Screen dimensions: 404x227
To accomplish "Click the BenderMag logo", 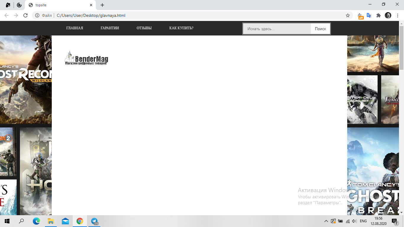I will coord(86,58).
